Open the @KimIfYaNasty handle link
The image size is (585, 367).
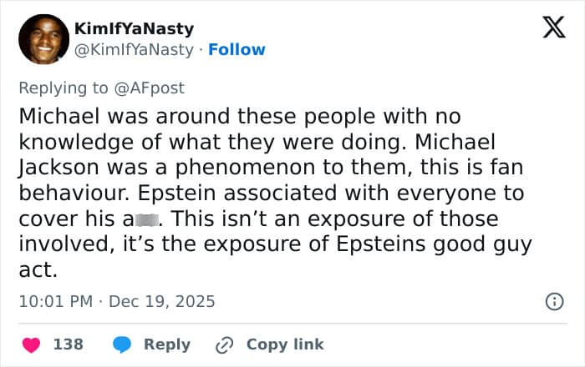pyautogui.click(x=135, y=49)
